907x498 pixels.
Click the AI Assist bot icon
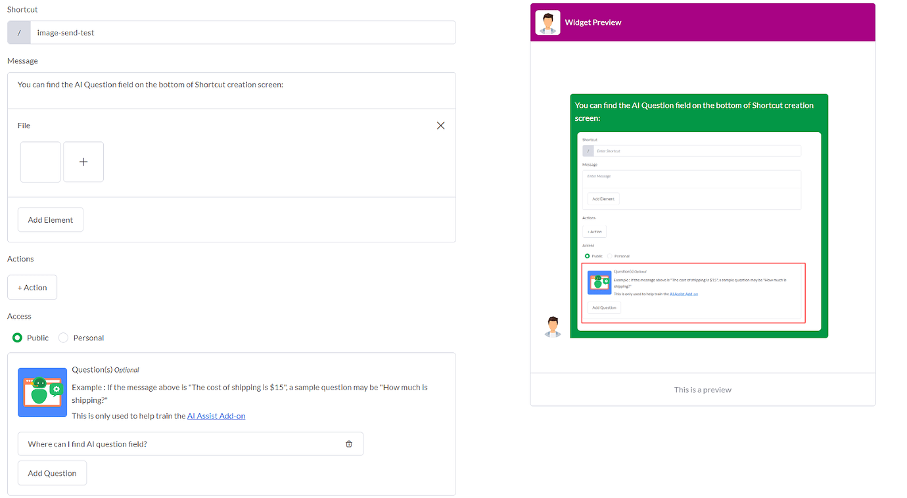pyautogui.click(x=42, y=392)
